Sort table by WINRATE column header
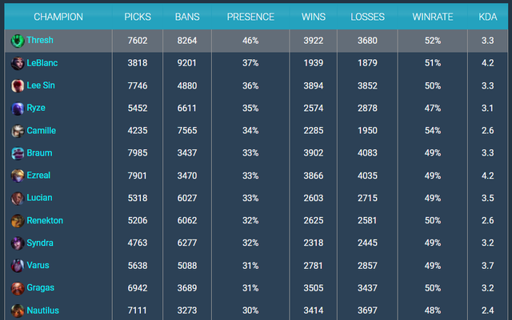Screen dimensions: 512x320 433,17
